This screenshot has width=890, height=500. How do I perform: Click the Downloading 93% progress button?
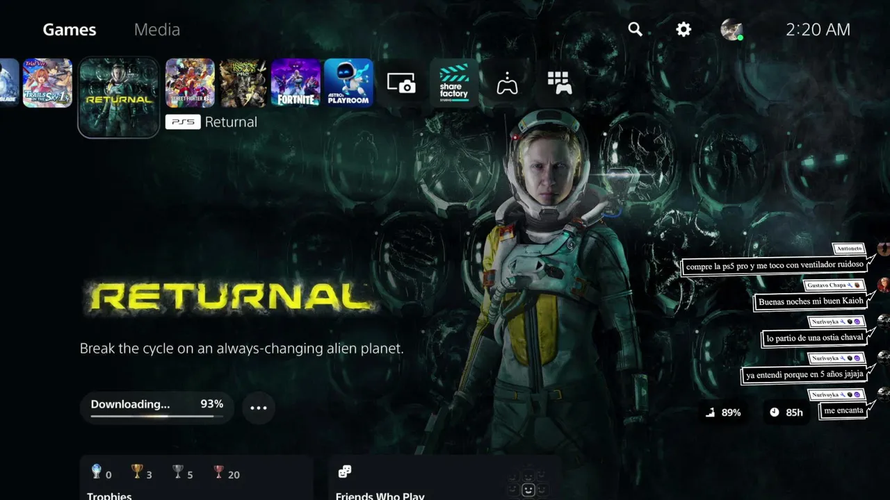point(157,408)
